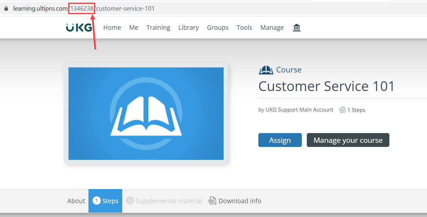Screen dimensions: 427x217
Task: Click the course cover thumbnail image
Action: (146, 114)
